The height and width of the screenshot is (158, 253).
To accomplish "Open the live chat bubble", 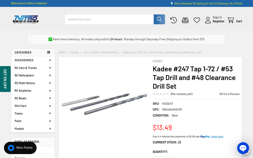I will click(243, 148).
